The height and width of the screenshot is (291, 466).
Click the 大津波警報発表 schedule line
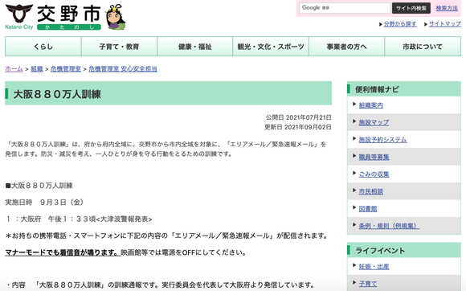coord(79,219)
